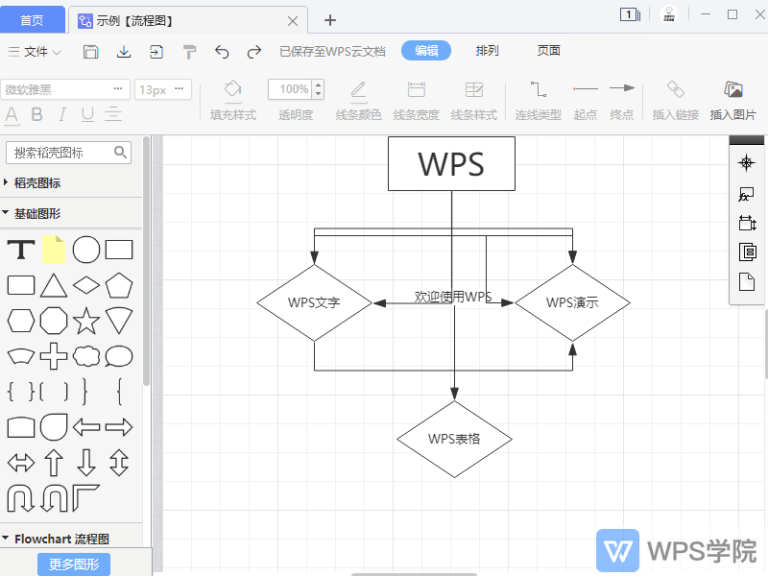Select the left arrow shape
768x576 pixels.
click(86, 427)
